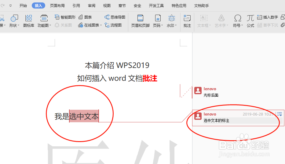285x164 pixels.
Task: Open the Chapter (章节) tab
Action: (122, 5)
